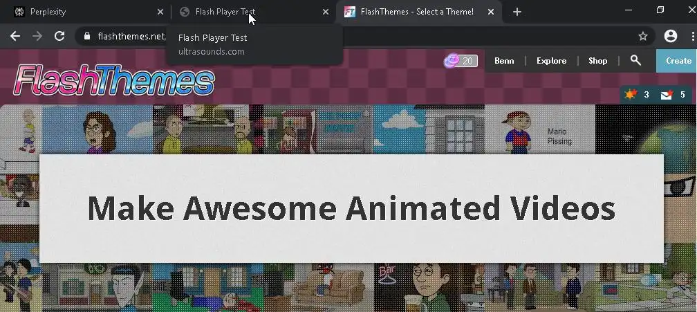This screenshot has width=697, height=312.
Task: Open the Shop menu
Action: pos(598,61)
